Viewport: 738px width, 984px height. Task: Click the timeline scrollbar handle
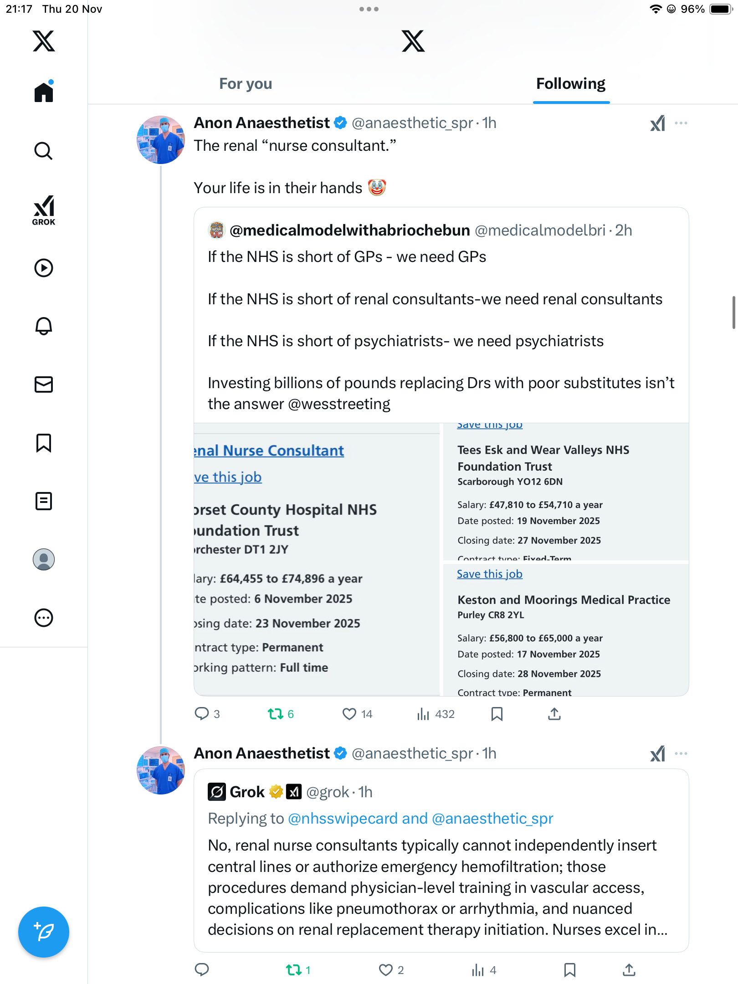[x=733, y=312]
